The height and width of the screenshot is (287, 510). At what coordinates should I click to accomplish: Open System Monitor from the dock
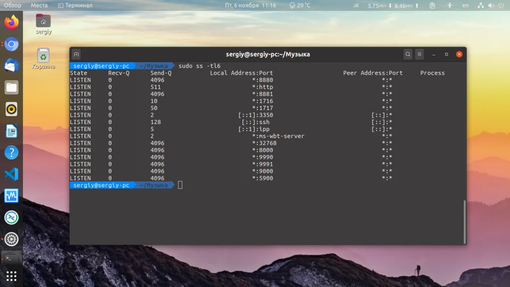pyautogui.click(x=11, y=196)
